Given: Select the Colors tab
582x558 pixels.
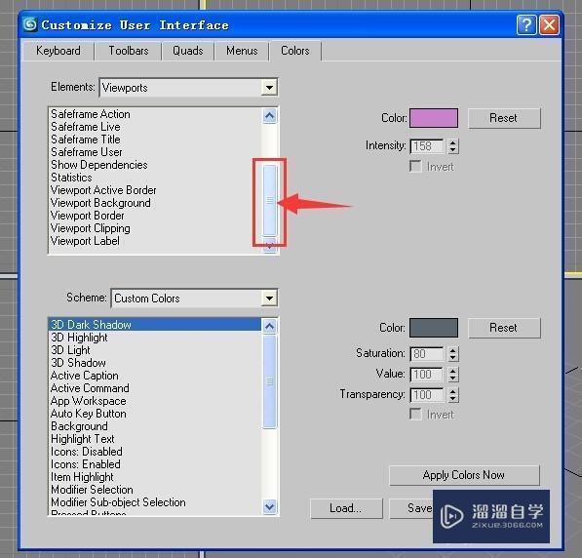Looking at the screenshot, I should coord(295,51).
